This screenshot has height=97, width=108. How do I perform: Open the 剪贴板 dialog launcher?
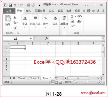18,33
